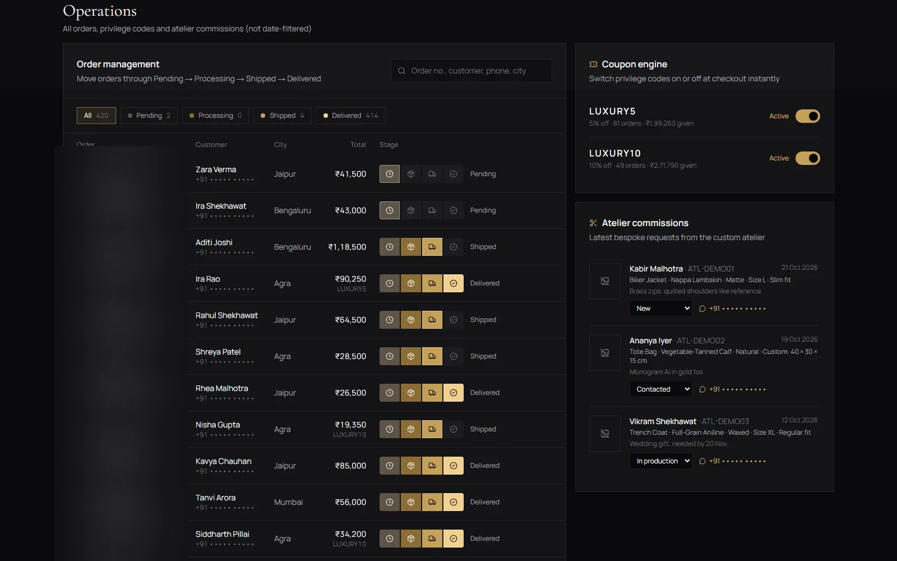Filter orders by Shipped
This screenshot has height=561, width=897.
pyautogui.click(x=283, y=116)
